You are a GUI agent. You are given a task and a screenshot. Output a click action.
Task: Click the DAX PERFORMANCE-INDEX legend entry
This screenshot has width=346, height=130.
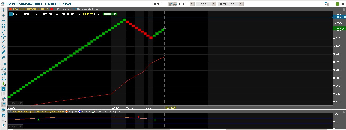[29, 9]
